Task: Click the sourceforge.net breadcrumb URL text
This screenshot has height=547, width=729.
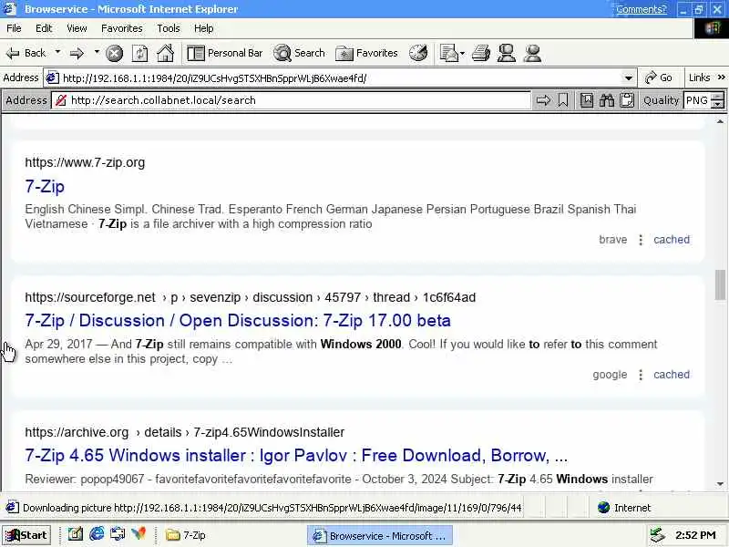Action: 250,297
